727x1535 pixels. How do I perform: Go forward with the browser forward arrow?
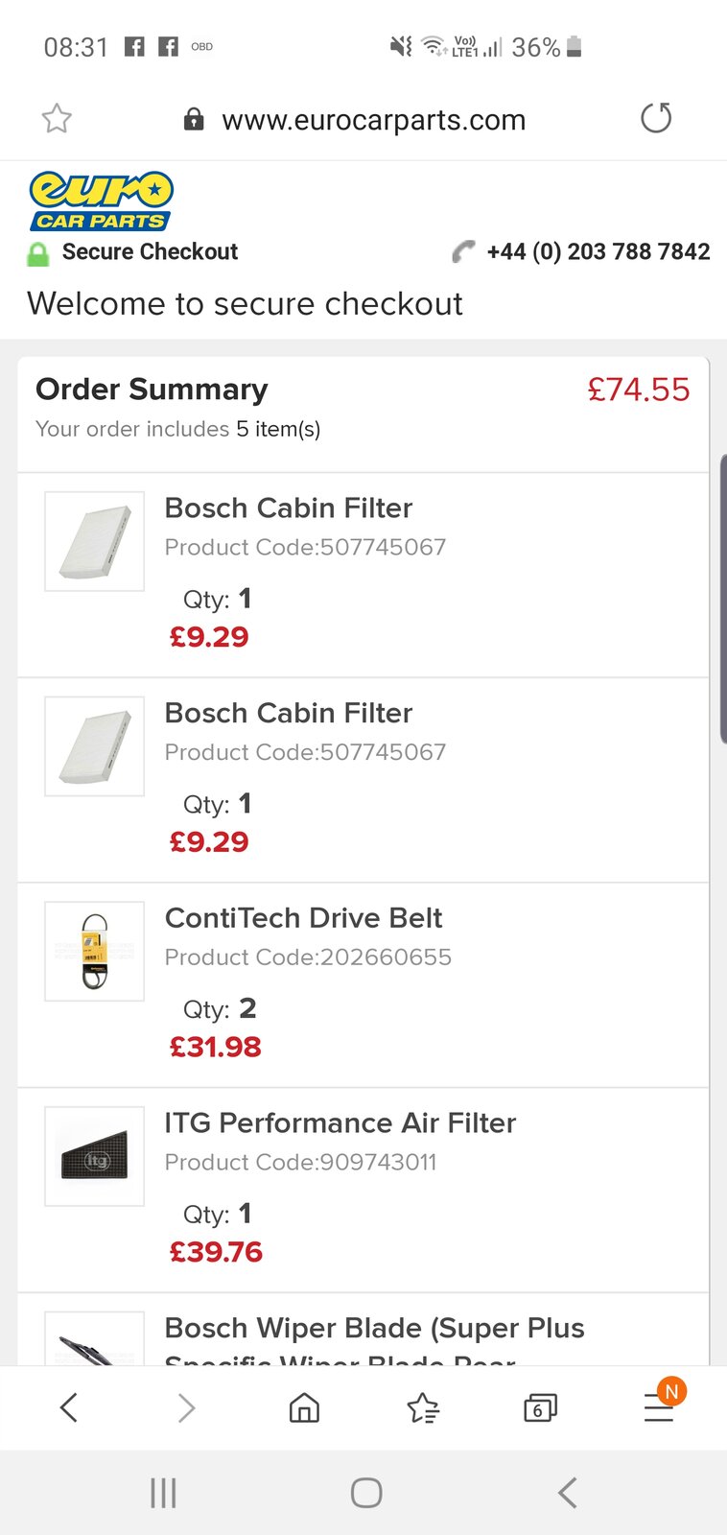point(186,1407)
